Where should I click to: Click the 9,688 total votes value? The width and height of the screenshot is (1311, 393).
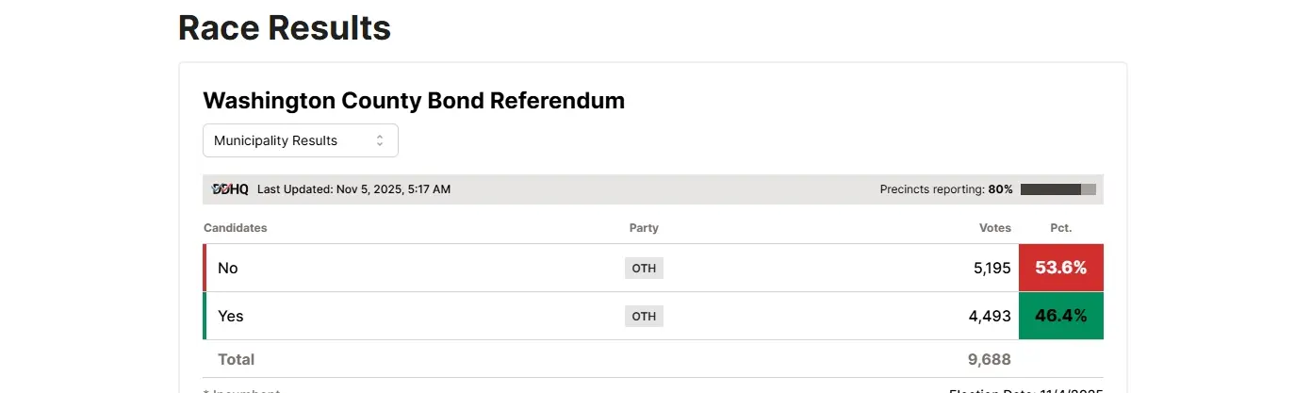point(989,359)
